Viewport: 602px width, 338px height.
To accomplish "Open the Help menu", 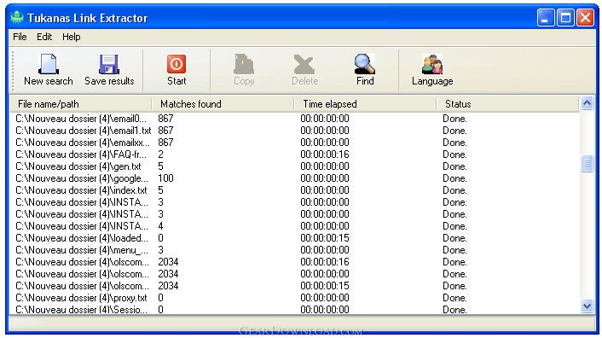I will coord(72,37).
